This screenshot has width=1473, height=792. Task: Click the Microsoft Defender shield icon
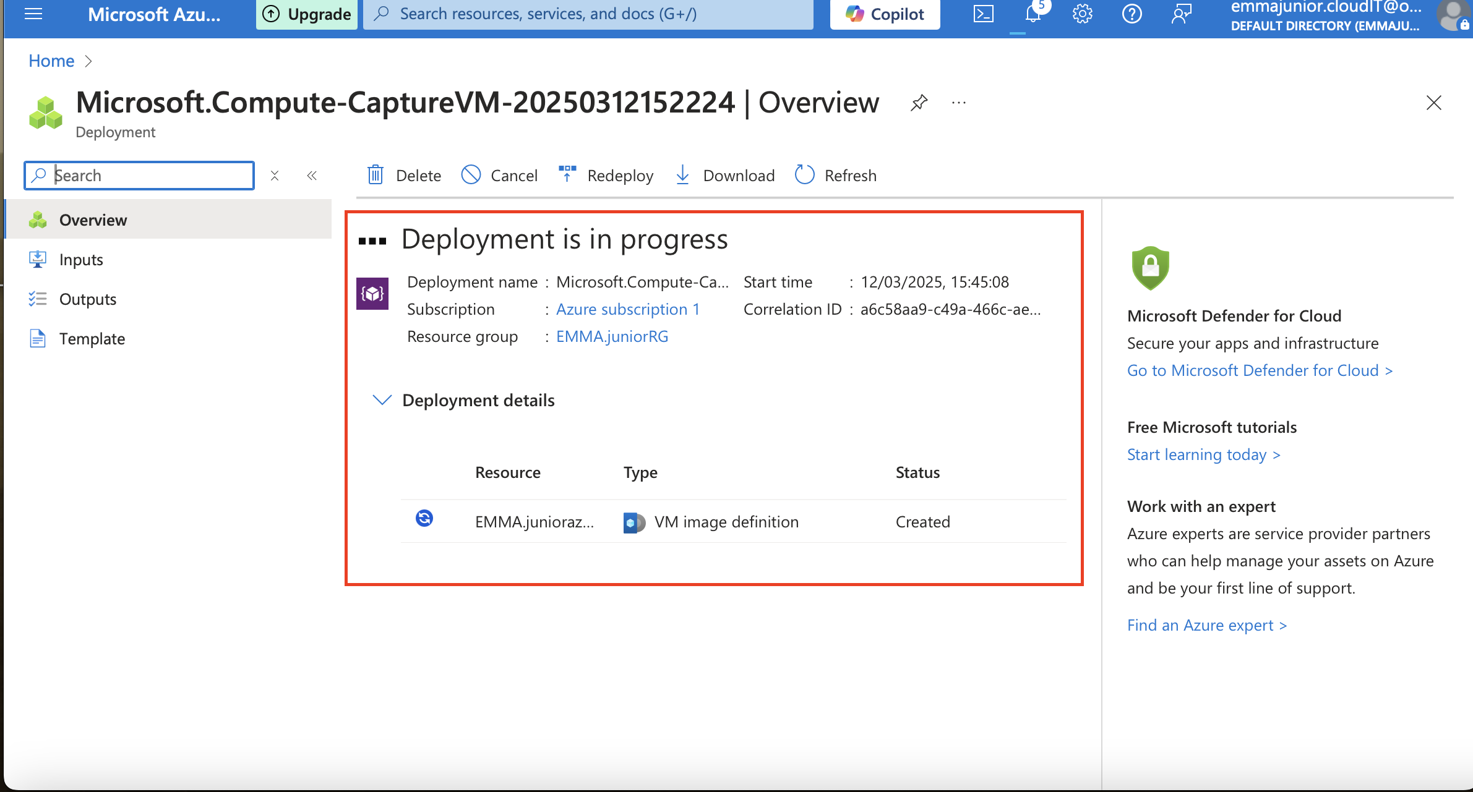click(1150, 268)
